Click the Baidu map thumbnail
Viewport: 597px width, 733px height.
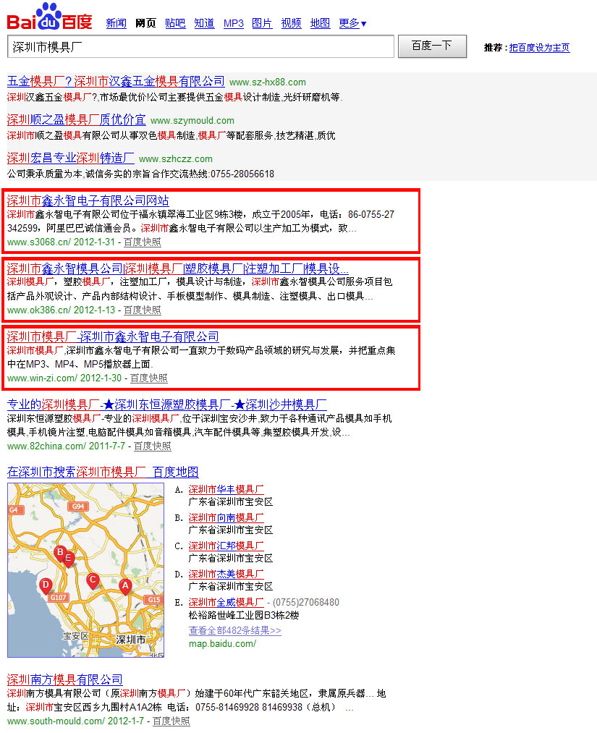tap(85, 570)
